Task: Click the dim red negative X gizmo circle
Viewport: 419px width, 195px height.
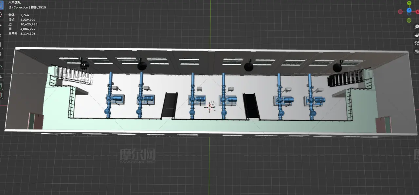Action: coord(400,12)
